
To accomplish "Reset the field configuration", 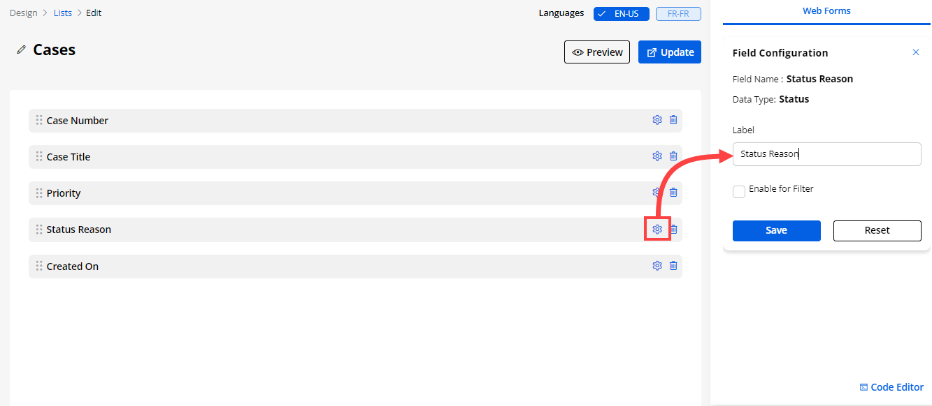I will tap(877, 231).
